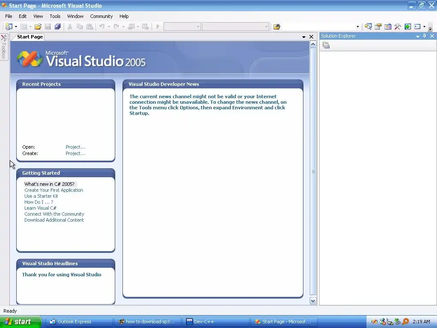This screenshot has height=328, width=437.
Task: Expand the Redo history dropdown arrow
Action: click(x=123, y=26)
